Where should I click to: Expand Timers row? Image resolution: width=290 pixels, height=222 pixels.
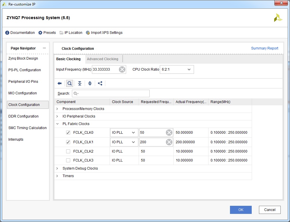pyautogui.click(x=57, y=176)
